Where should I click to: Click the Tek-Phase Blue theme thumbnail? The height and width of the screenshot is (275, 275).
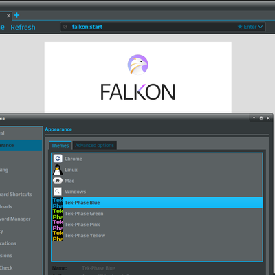58,203
